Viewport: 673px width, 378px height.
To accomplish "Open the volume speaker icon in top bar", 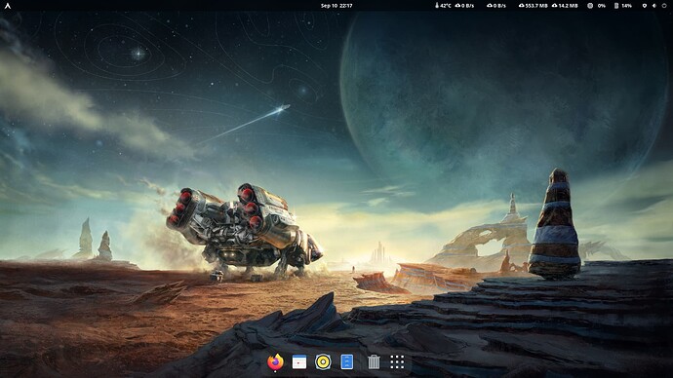I will pos(654,6).
